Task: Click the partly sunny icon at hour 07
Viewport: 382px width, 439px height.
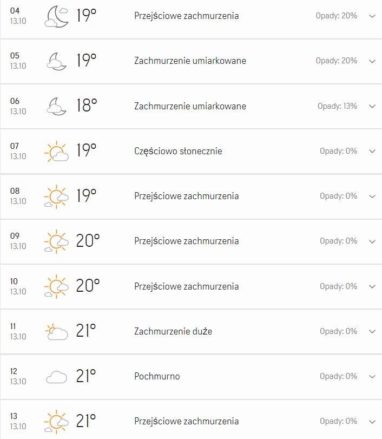Action: point(56,152)
